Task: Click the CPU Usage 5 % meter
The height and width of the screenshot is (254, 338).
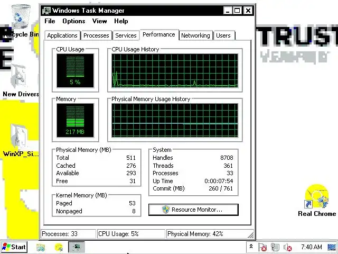Action: coord(75,70)
